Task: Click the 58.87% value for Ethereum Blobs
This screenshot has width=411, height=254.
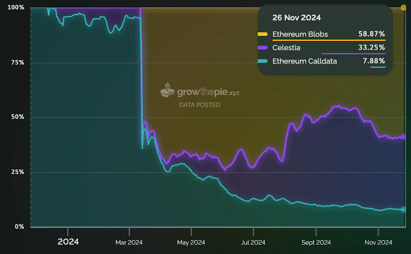Action: click(372, 34)
